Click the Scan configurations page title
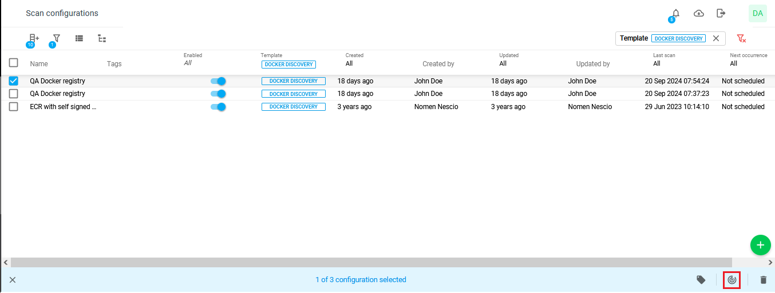Screen dimensions: 775x293 (x=62, y=13)
